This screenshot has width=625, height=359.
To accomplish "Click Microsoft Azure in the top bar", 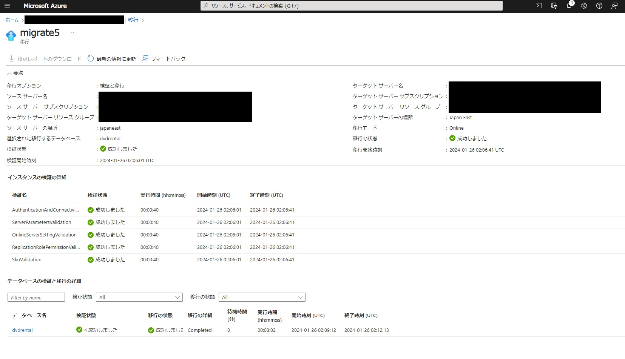I will 45,6.
